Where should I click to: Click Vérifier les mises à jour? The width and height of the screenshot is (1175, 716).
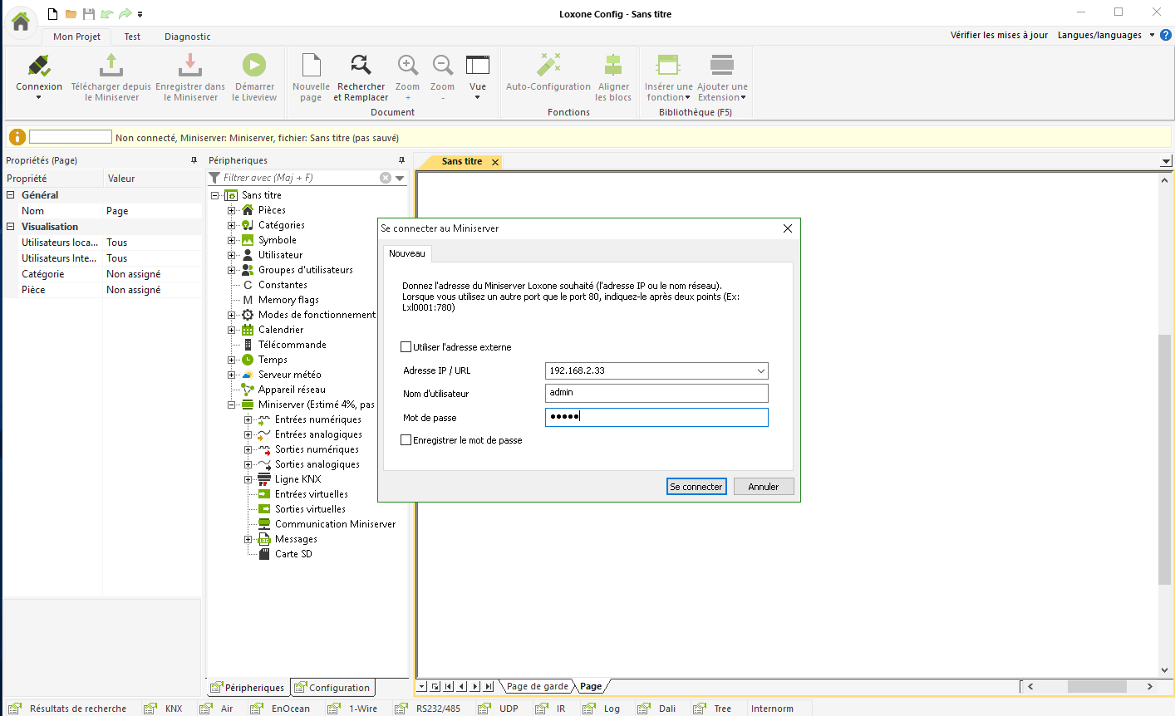(999, 35)
